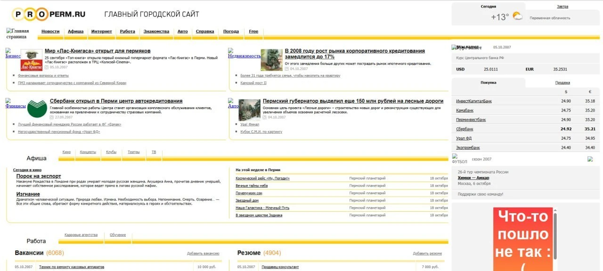Open the Перминвестбанк rates link

coord(471,120)
